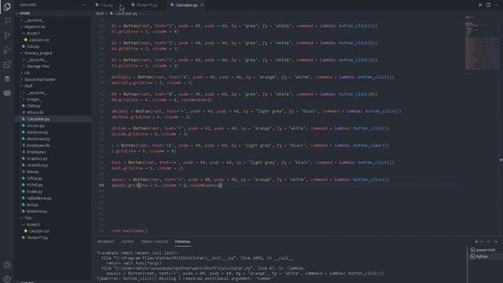Open classes.py in the Explorer tree
Image resolution: width=503 pixels, height=283 pixels.
coord(35,126)
